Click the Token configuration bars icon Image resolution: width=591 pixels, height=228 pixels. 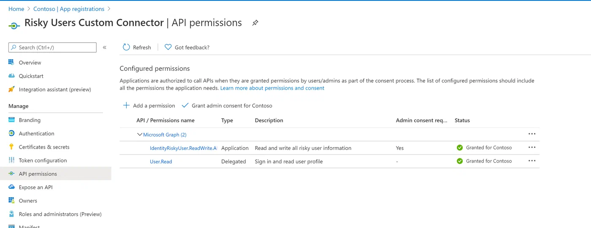tap(11, 160)
